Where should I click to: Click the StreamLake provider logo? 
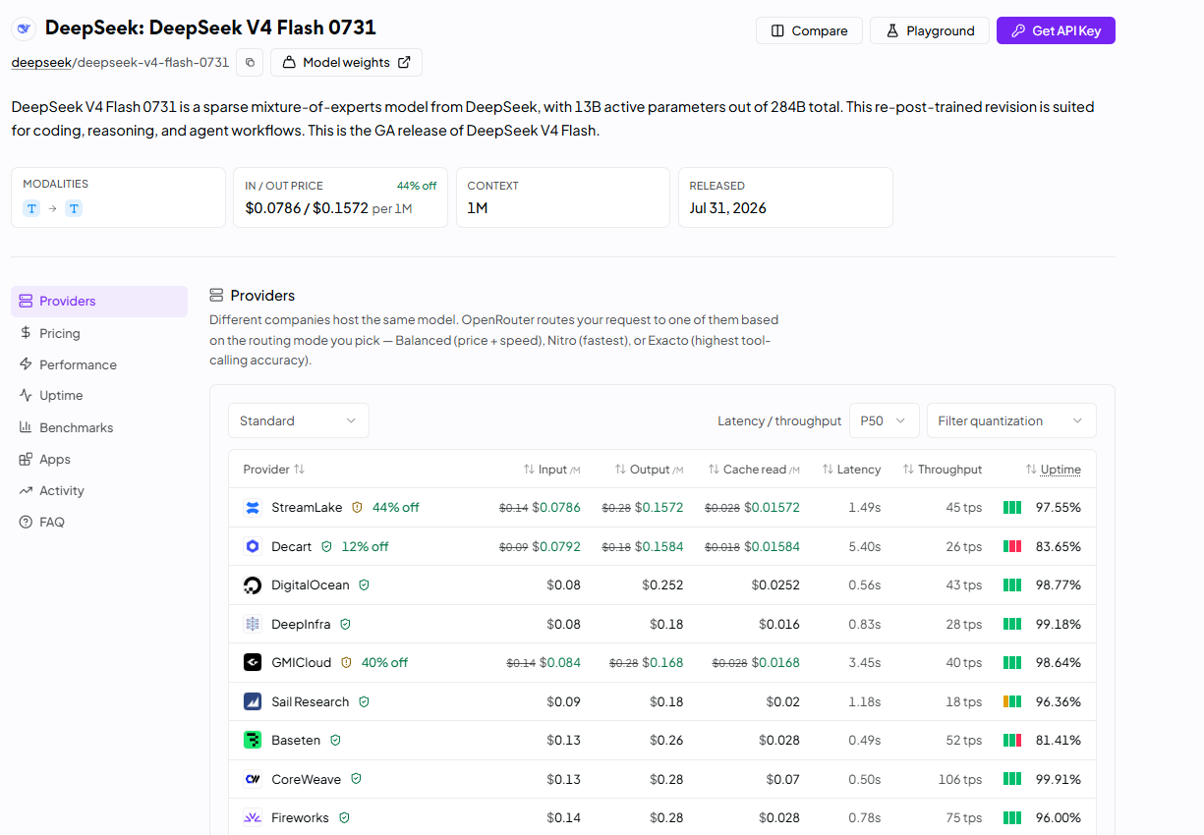coord(253,508)
